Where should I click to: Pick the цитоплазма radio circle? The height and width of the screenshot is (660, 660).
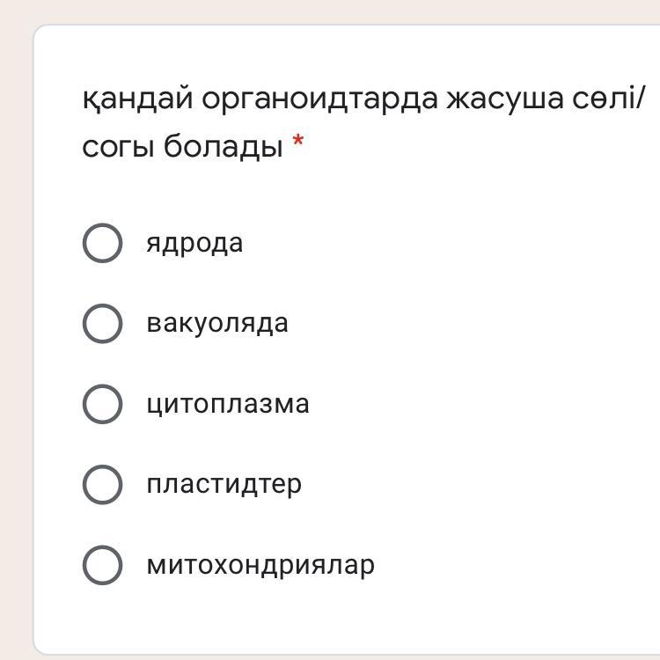pyautogui.click(x=102, y=404)
